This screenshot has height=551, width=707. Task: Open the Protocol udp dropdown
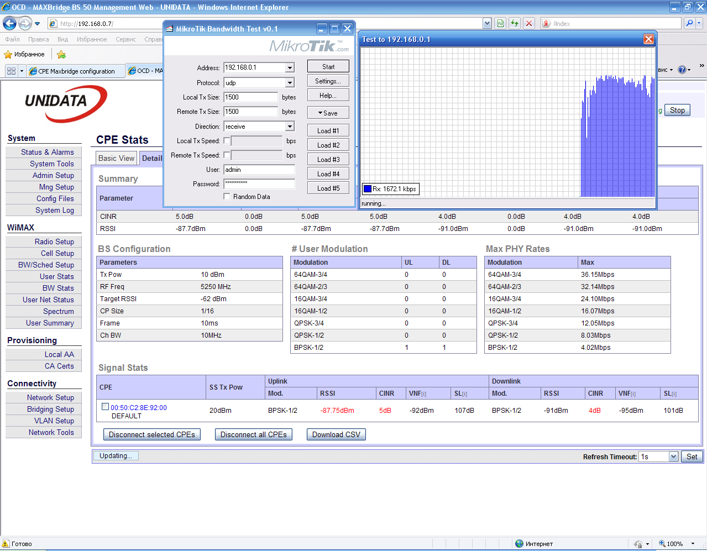[x=290, y=83]
